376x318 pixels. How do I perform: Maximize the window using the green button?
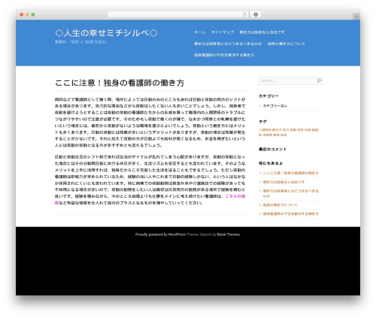[33, 14]
